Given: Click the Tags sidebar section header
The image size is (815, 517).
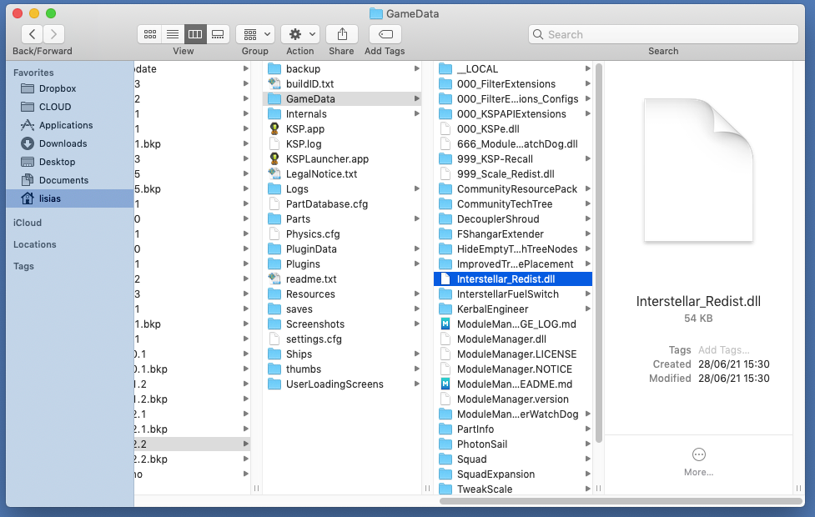Looking at the screenshot, I should [x=23, y=266].
